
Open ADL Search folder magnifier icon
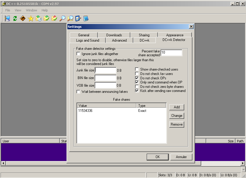[70, 18]
